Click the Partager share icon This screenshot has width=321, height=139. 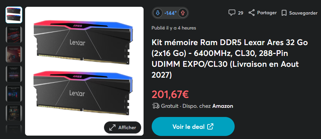click(251, 13)
